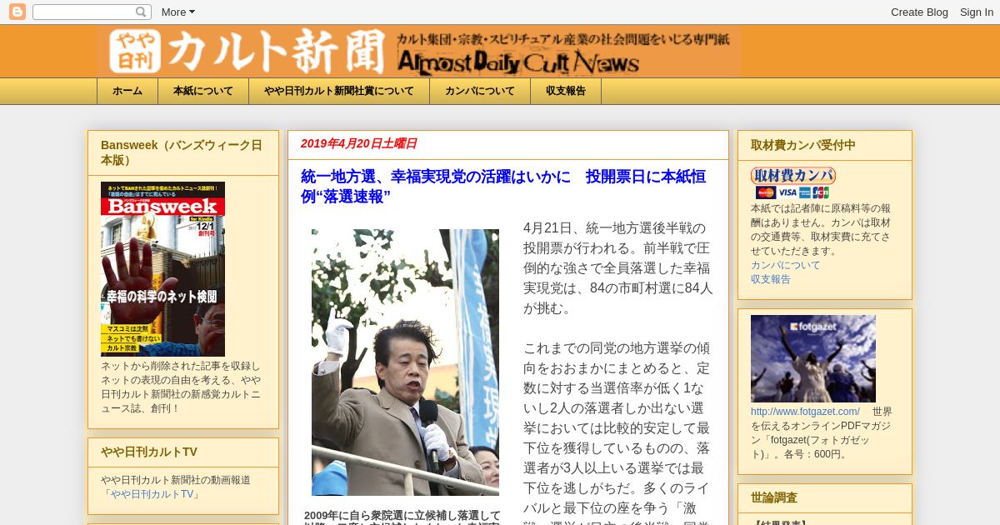Click the paragraph beginning これまでの同党の地方選挙
This screenshot has height=525, width=1000.
pos(618,432)
